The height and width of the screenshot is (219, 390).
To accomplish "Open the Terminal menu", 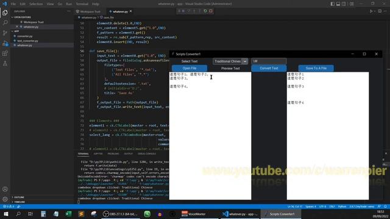I will (x=82, y=4).
